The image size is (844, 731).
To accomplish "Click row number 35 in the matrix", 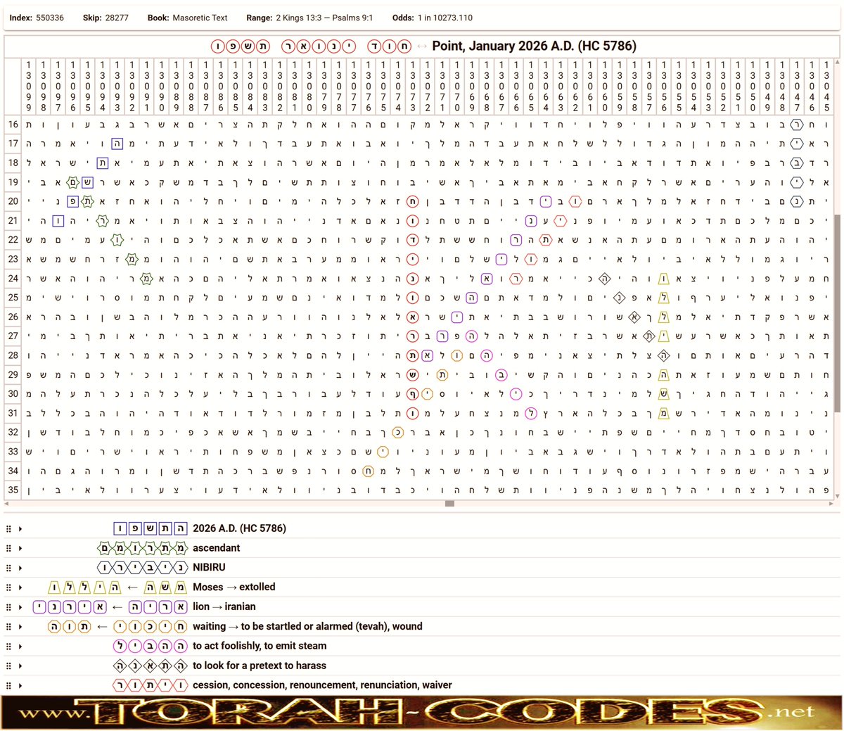I will tap(13, 490).
